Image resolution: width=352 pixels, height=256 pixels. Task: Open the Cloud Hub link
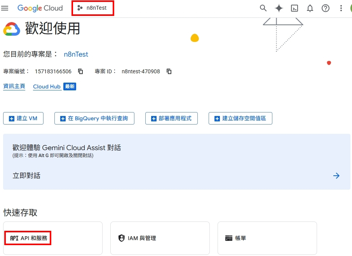47,86
